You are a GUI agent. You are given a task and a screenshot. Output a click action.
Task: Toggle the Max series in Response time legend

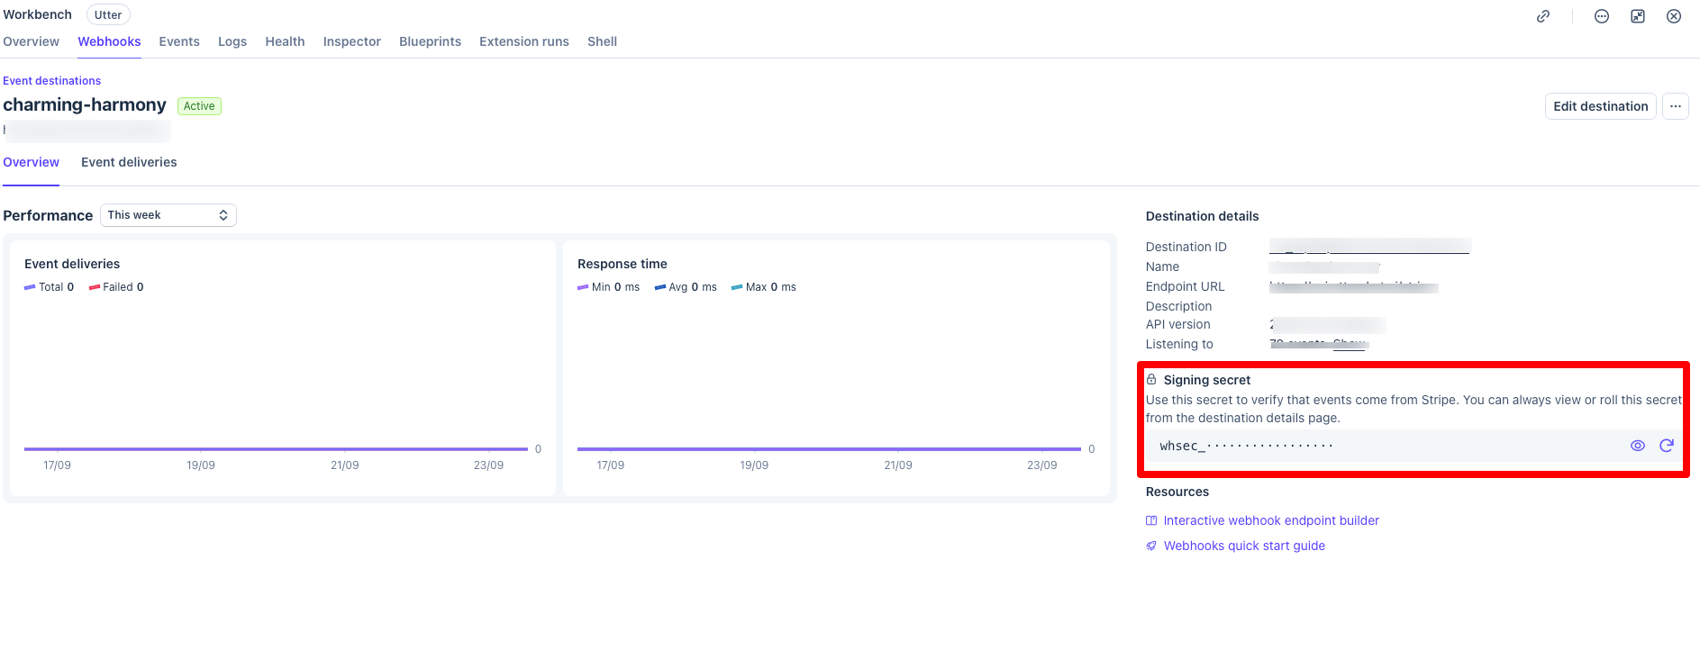(764, 287)
